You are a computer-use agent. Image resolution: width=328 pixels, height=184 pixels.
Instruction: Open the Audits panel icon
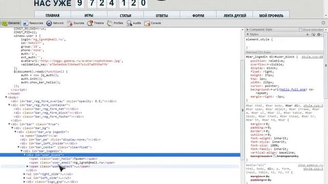point(129,23)
